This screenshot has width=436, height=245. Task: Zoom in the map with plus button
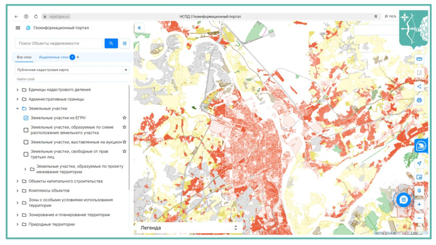(419, 205)
